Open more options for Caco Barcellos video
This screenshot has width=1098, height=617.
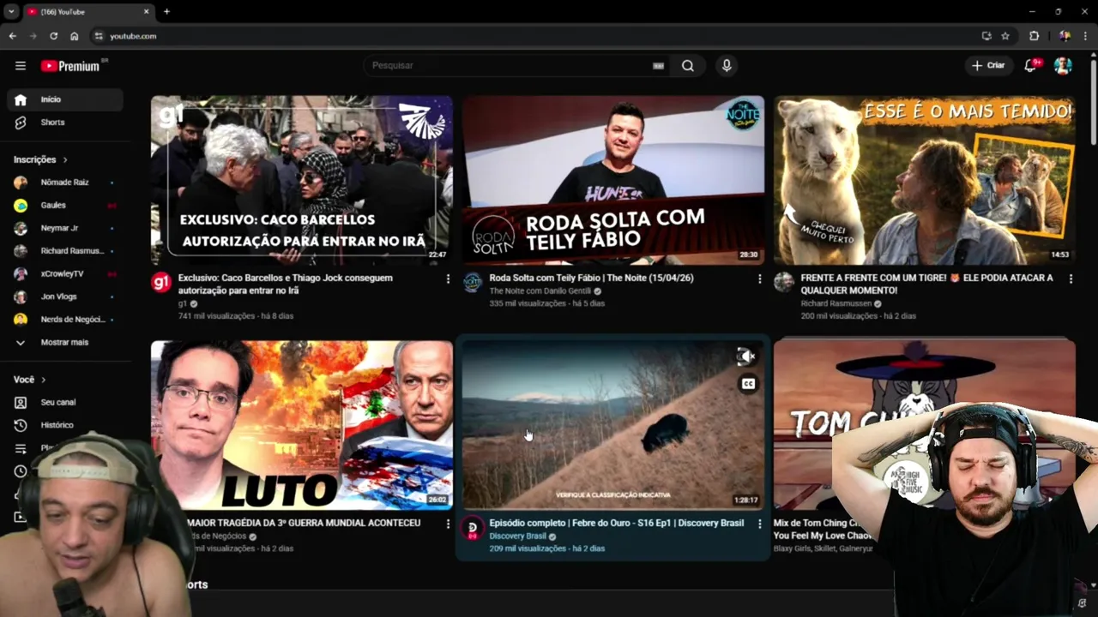(x=448, y=279)
